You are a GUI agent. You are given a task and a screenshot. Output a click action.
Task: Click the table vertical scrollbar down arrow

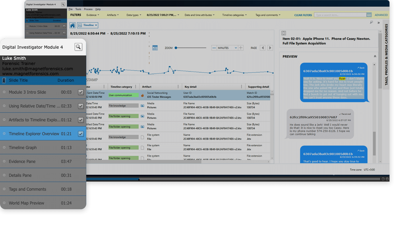(x=272, y=158)
